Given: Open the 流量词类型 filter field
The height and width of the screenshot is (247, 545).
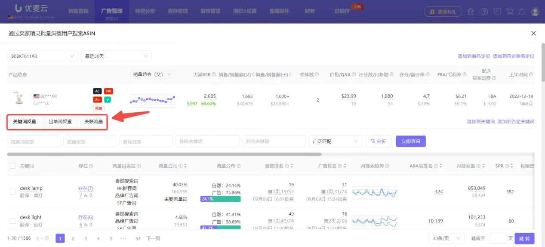Looking at the screenshot, I should pos(34,141).
